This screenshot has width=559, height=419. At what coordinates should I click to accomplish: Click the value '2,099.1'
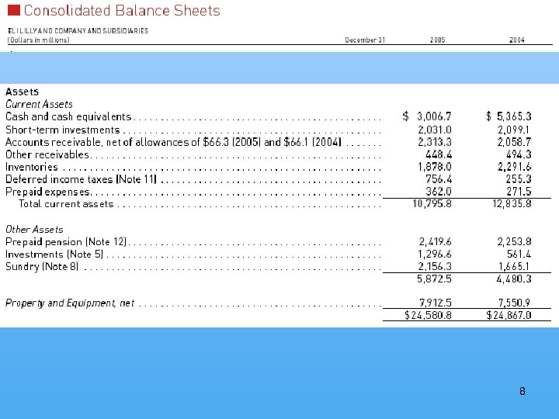[x=514, y=130]
